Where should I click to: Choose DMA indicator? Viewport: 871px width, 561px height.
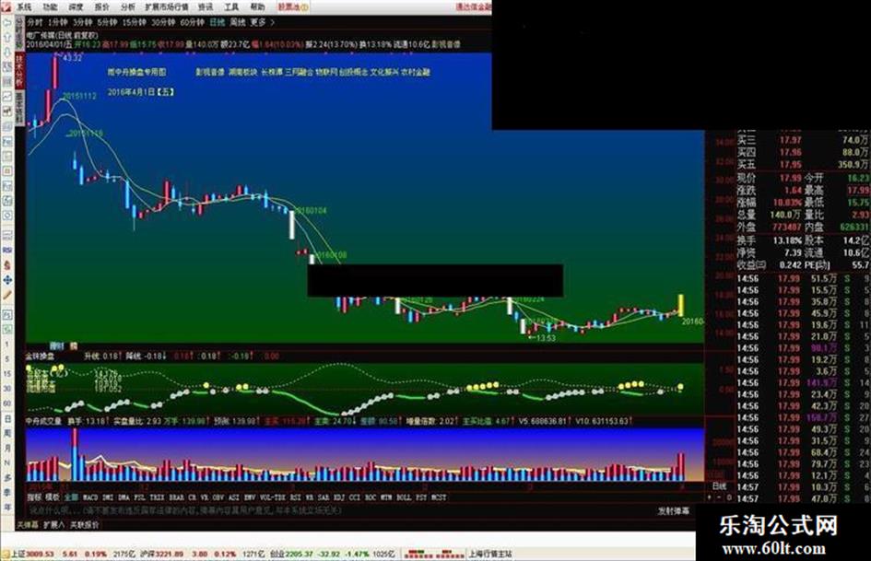(x=124, y=497)
